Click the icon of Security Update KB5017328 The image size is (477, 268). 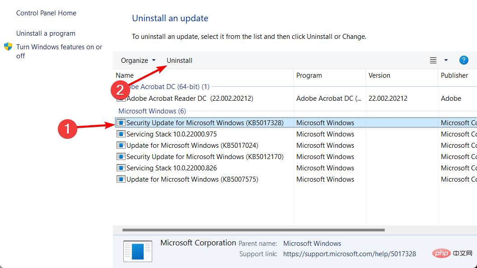point(121,122)
